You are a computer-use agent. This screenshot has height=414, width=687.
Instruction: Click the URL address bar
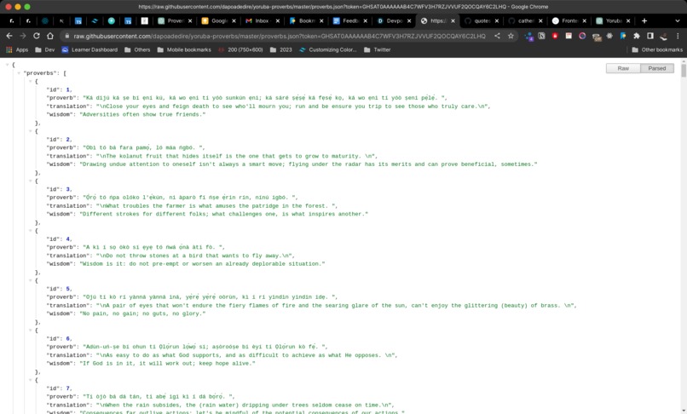pyautogui.click(x=279, y=36)
